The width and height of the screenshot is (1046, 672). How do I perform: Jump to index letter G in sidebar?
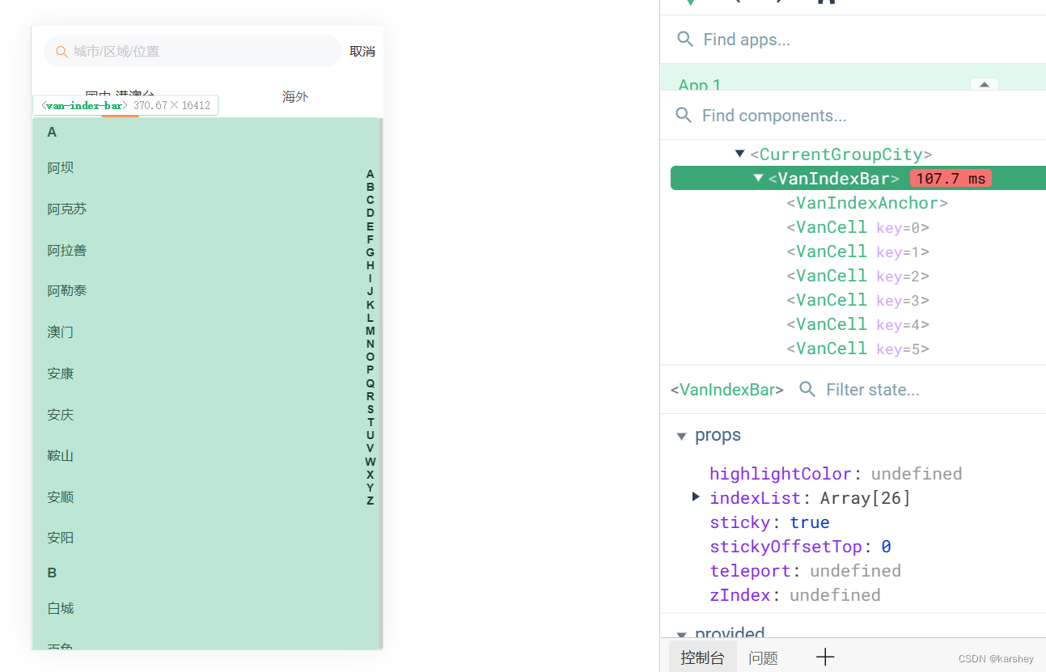tap(371, 252)
